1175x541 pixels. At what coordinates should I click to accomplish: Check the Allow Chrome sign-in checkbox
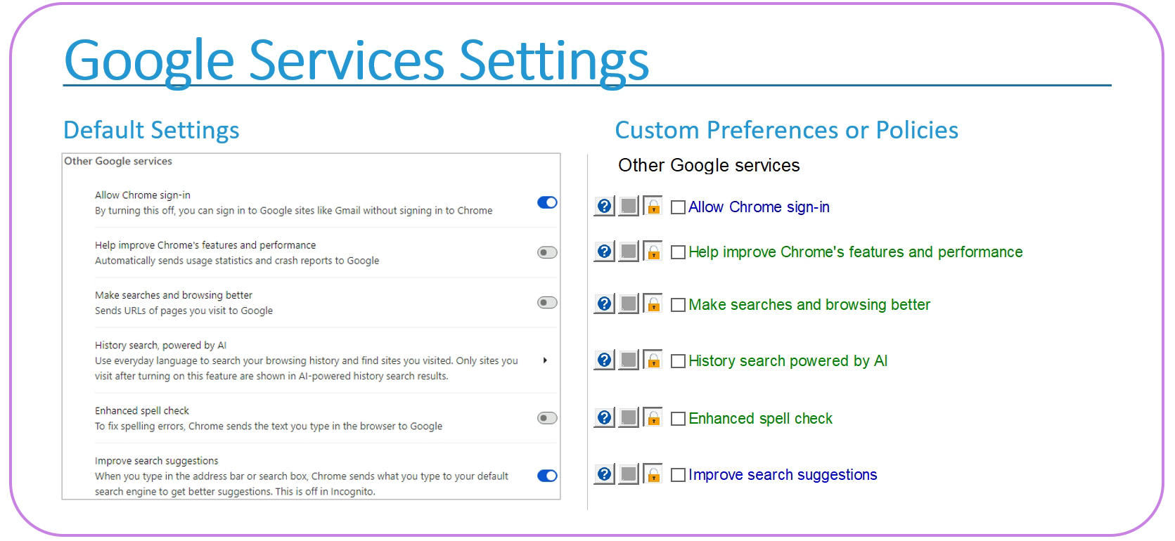[678, 207]
